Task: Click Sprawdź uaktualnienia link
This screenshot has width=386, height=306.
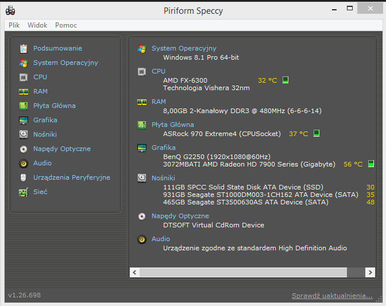Action: coord(332,296)
